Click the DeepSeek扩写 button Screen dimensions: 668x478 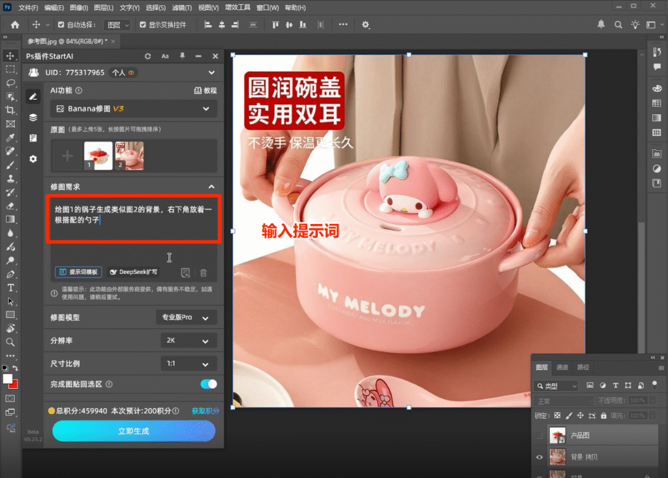click(x=133, y=272)
